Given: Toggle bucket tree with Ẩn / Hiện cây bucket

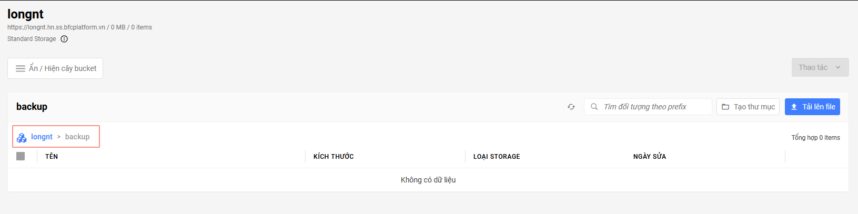Looking at the screenshot, I should 55,68.
